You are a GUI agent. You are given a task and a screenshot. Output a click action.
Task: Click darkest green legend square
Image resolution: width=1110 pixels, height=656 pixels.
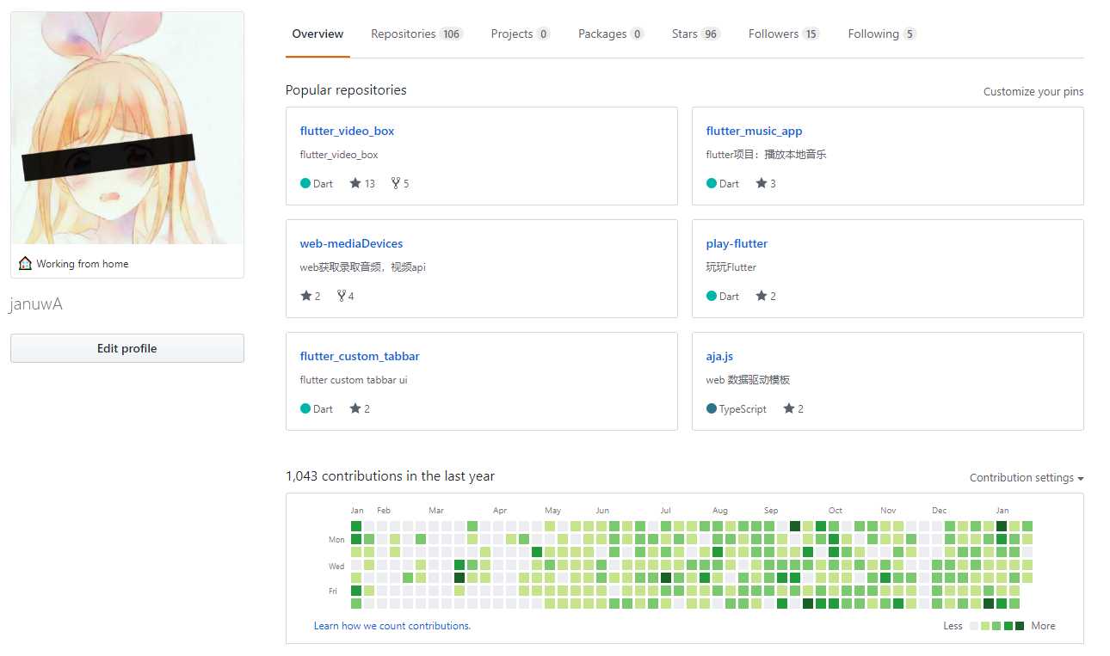click(x=1020, y=626)
